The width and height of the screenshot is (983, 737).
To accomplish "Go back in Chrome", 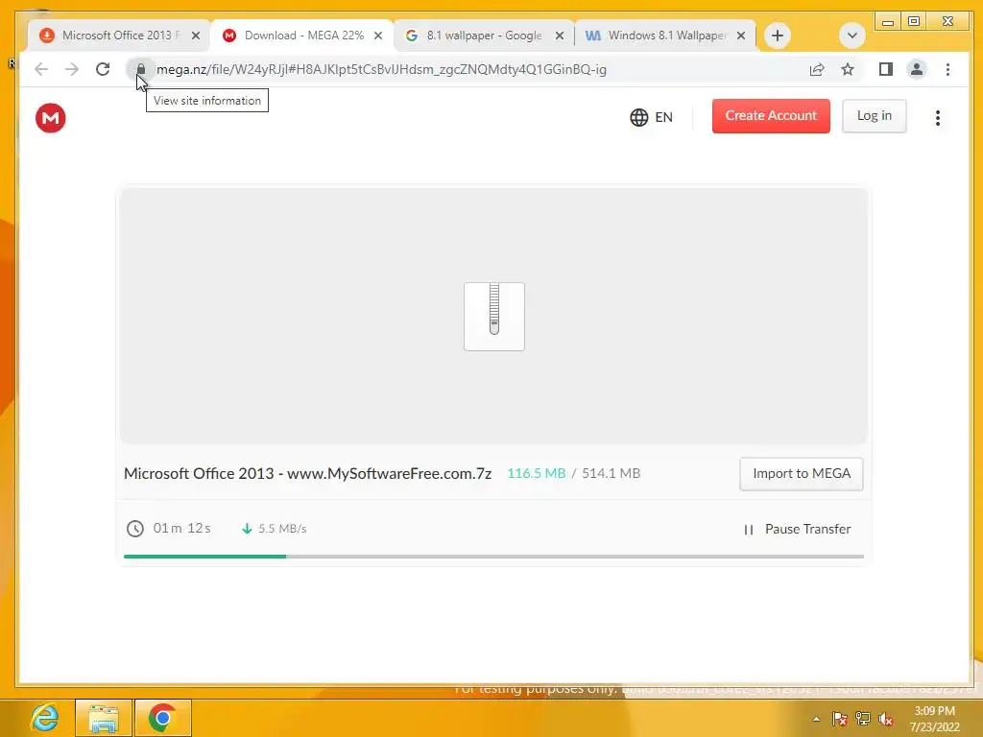I will [41, 69].
